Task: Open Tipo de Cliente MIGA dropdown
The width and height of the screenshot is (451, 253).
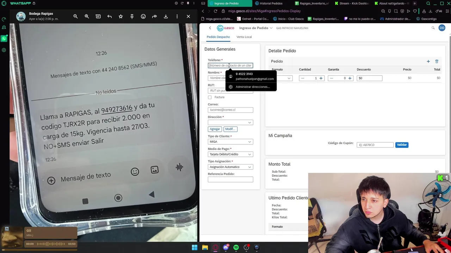Action: [230, 142]
